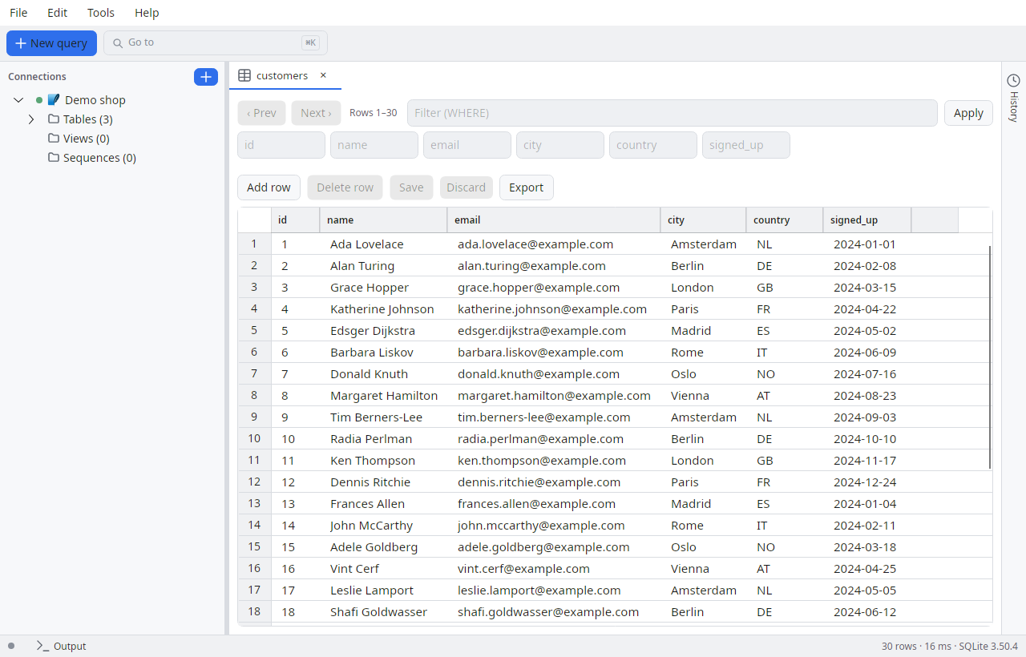Click the Sequences folder icon
The width and height of the screenshot is (1026, 657).
54,158
